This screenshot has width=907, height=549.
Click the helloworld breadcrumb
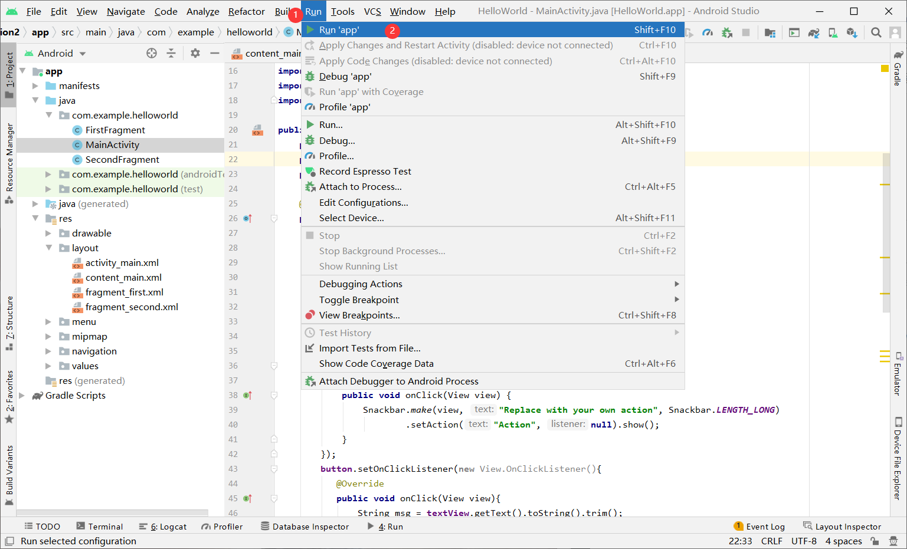[x=249, y=32]
